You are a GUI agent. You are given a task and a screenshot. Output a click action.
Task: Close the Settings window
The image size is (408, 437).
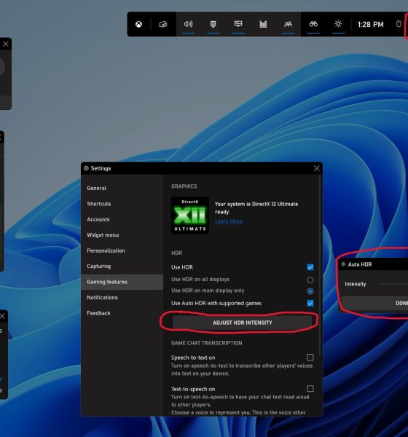pos(316,168)
